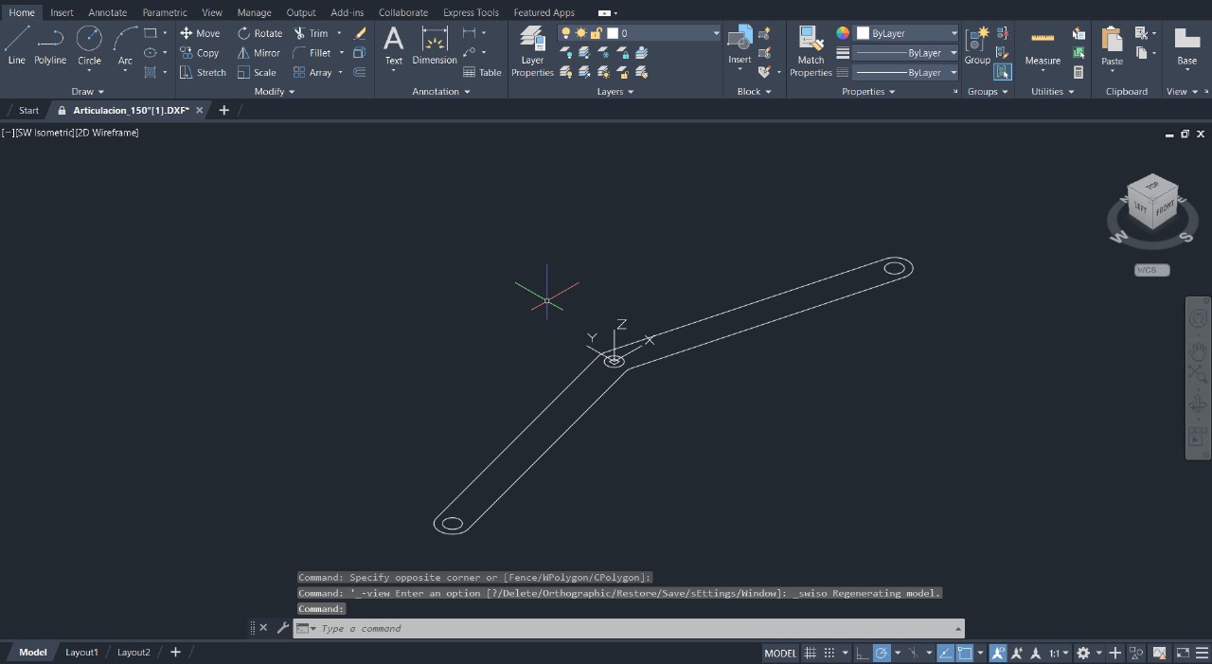Click the 2D Wireframe visual style control
Viewport: 1212px width, 664px height.
pyautogui.click(x=107, y=133)
